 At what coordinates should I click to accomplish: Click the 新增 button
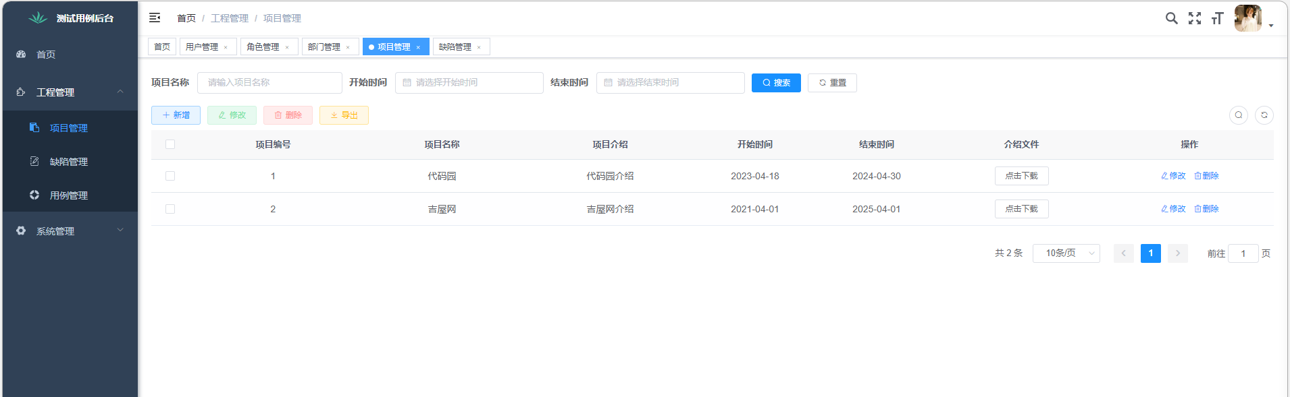pos(176,115)
